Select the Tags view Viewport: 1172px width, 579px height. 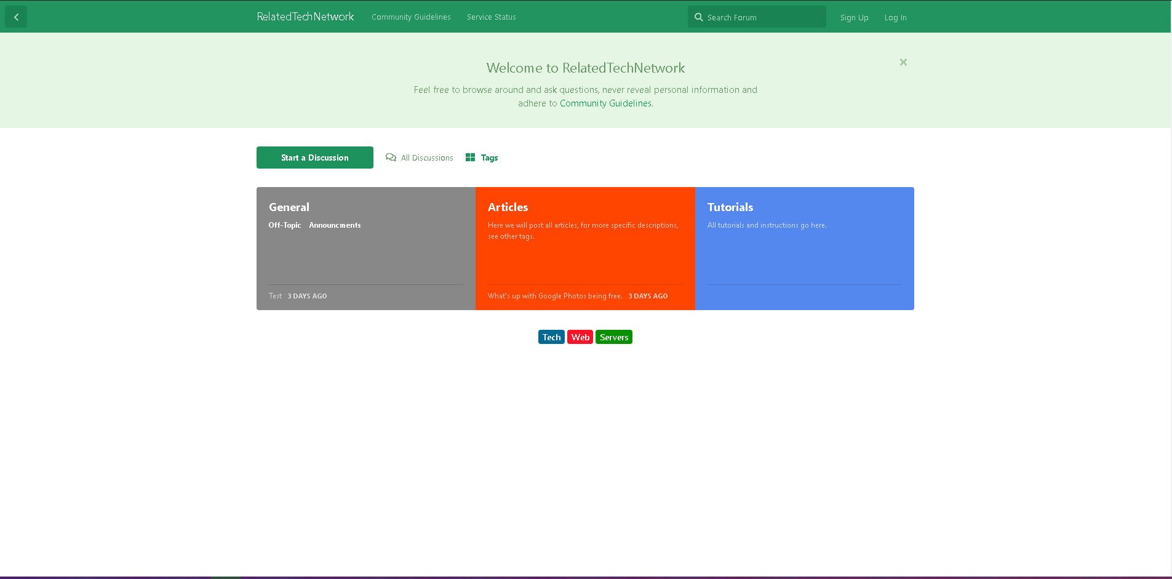click(x=482, y=158)
